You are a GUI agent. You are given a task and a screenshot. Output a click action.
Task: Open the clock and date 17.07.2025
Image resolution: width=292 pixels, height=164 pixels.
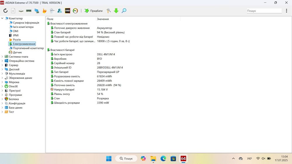[281, 158]
